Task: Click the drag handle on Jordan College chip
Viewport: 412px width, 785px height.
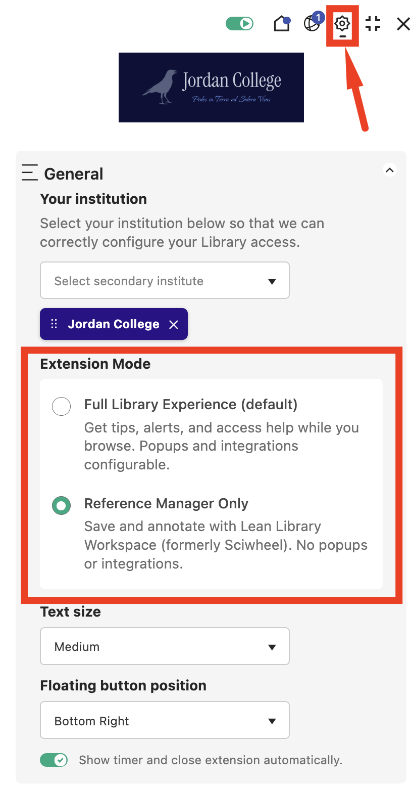Action: click(x=54, y=324)
